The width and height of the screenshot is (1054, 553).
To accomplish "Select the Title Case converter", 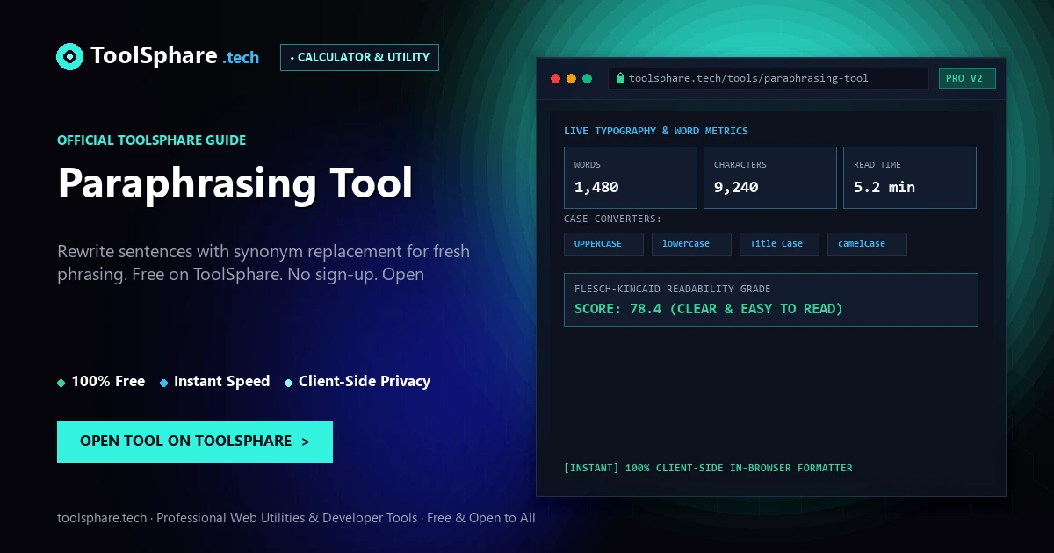I will click(x=779, y=244).
